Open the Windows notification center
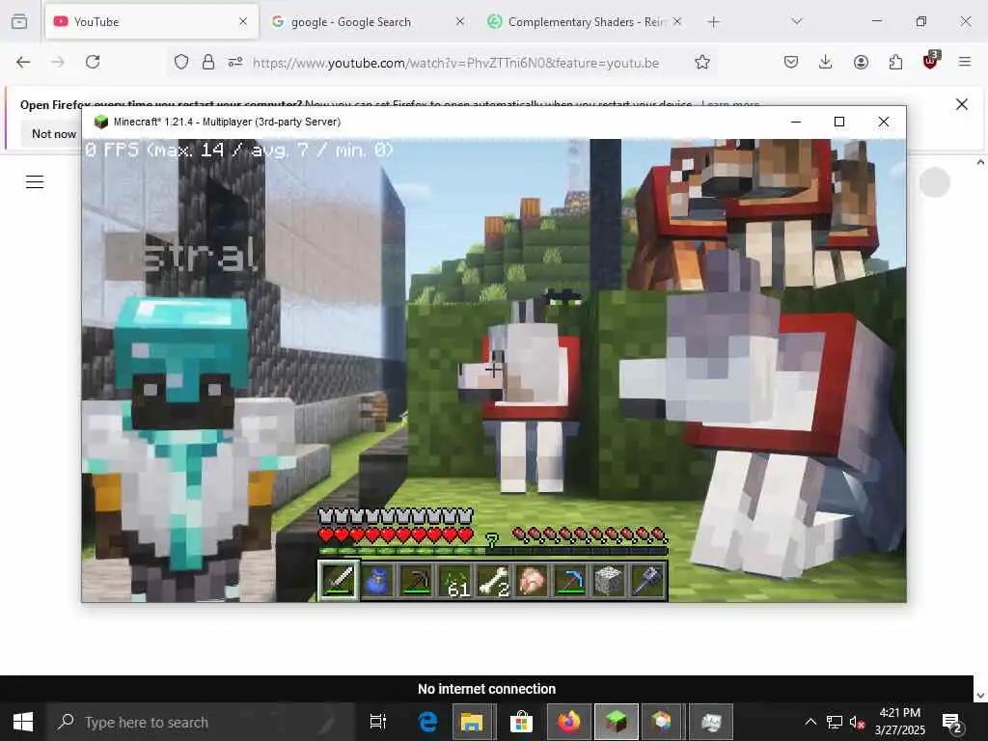988x741 pixels. [952, 722]
